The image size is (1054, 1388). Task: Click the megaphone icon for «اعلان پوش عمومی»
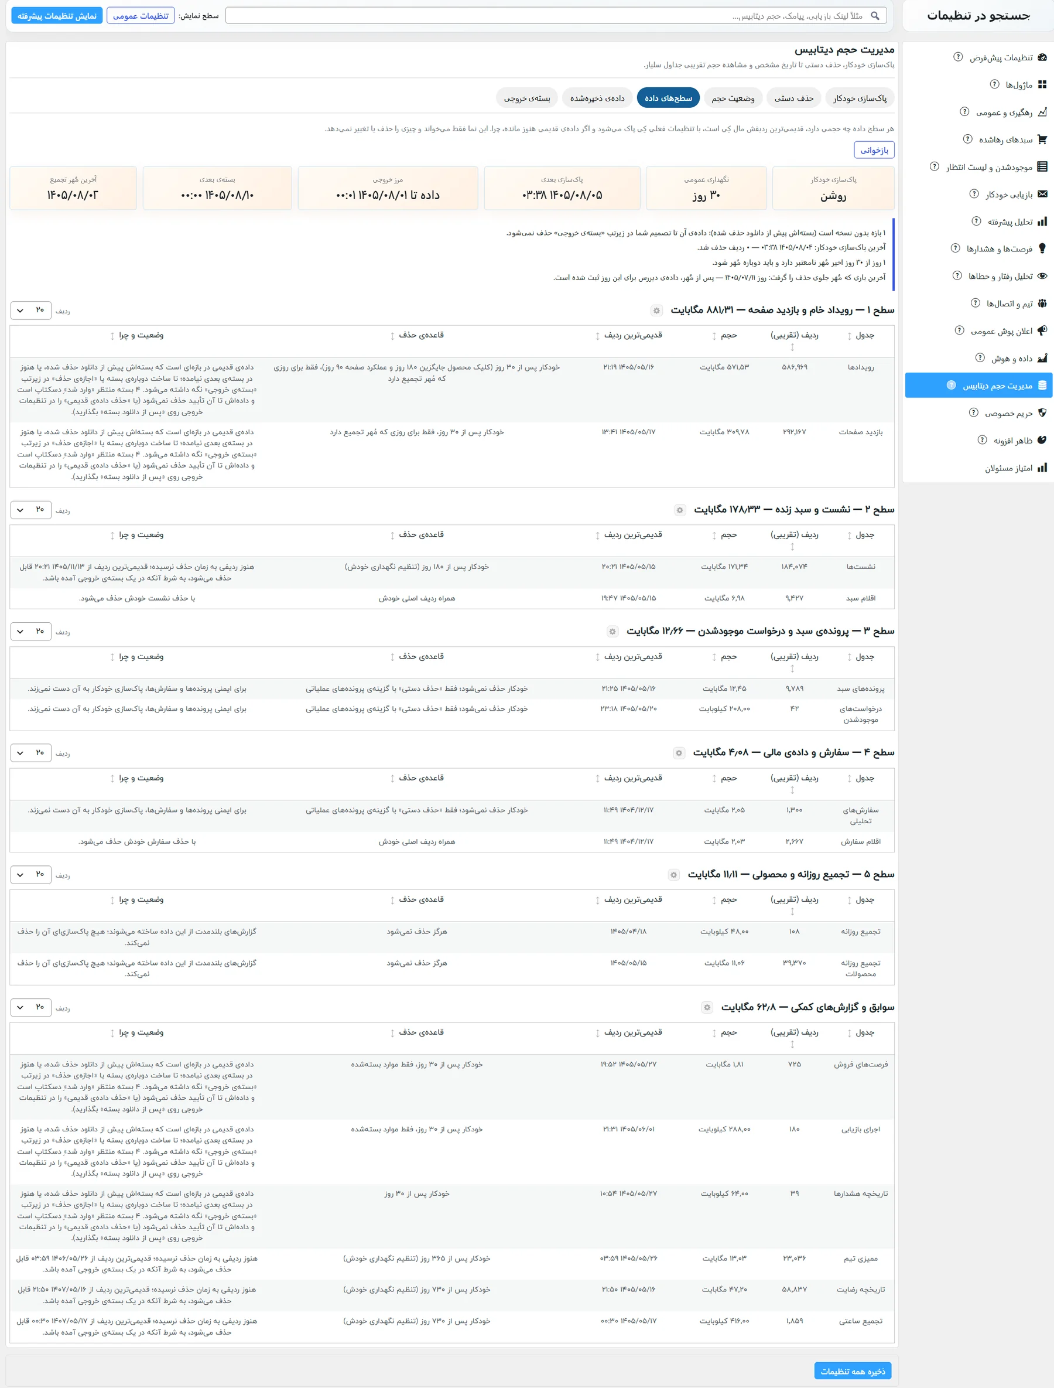[x=1042, y=331]
